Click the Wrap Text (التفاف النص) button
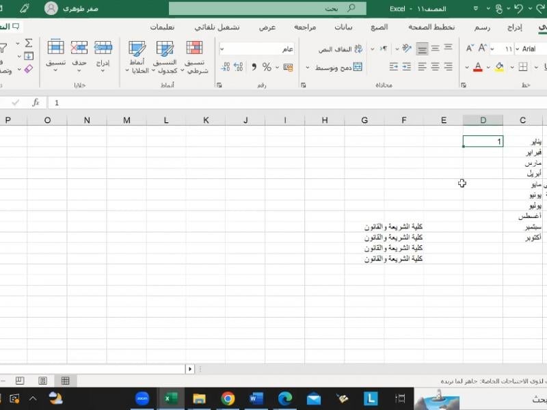Viewport: 547px width, 410px height. click(340, 49)
